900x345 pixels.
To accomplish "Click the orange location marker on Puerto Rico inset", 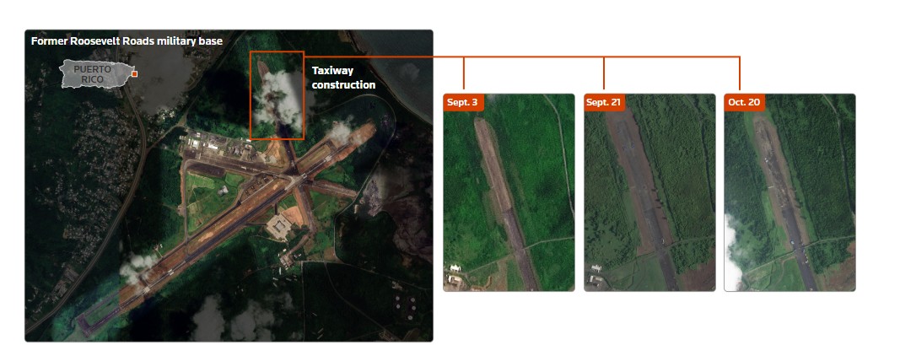I will [x=134, y=74].
